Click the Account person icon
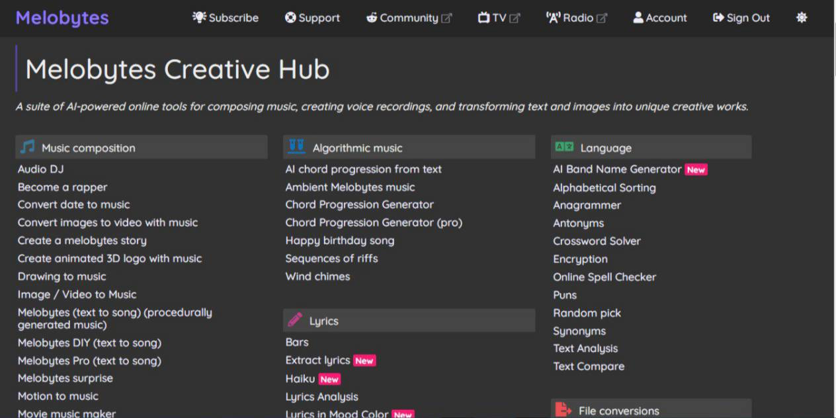 (x=638, y=18)
